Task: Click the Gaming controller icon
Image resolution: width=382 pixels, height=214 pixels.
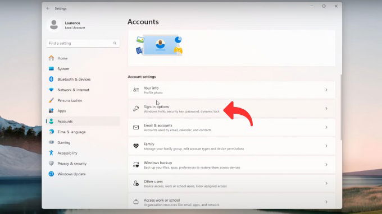Action: [x=51, y=142]
